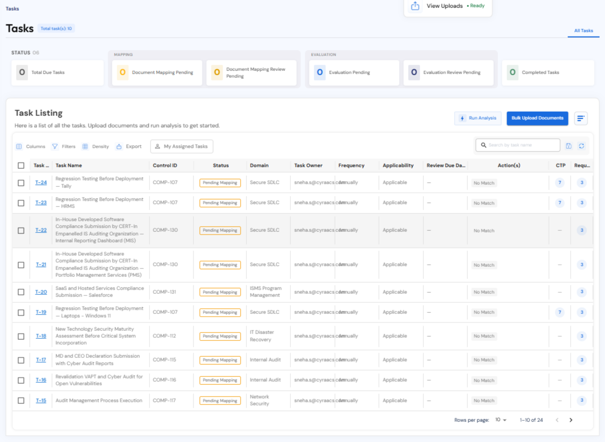Click Run Analysis button
The height and width of the screenshot is (442, 605).
pos(478,119)
